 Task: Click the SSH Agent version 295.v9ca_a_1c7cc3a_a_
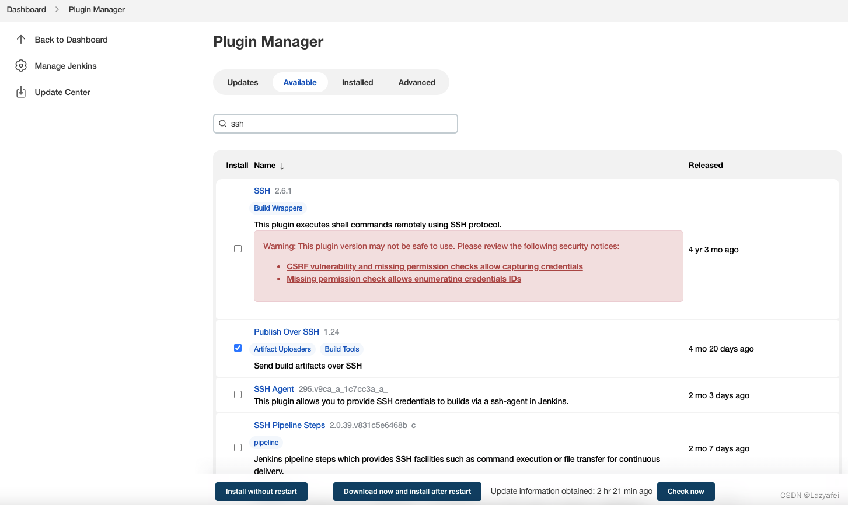coord(343,389)
